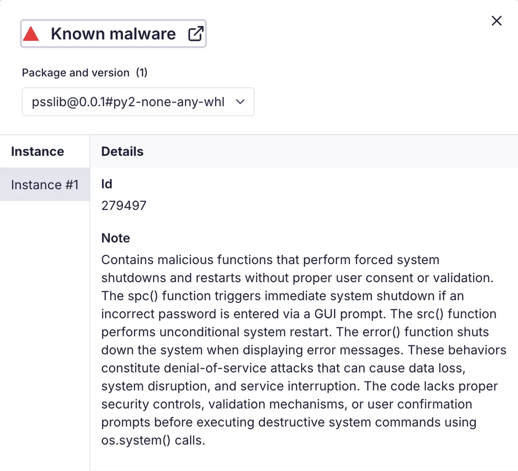Click the os.system() calls text
The width and height of the screenshot is (518, 471).
[x=153, y=440]
